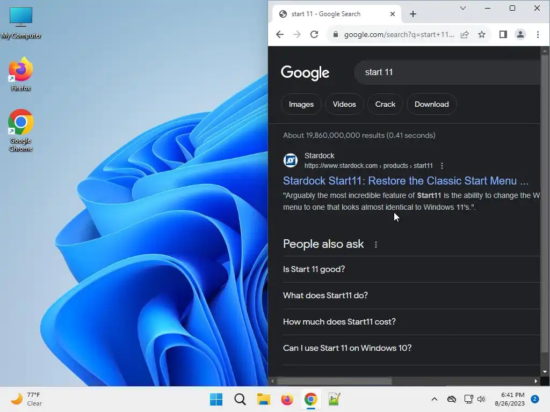Open Firefox from the taskbar

click(287, 399)
